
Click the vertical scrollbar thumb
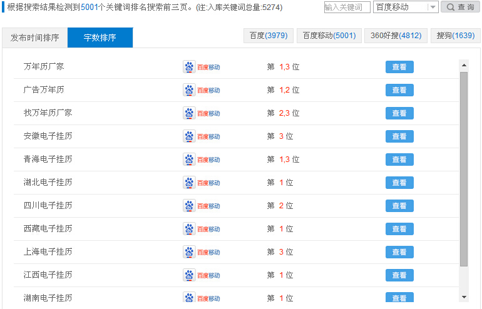click(464, 170)
